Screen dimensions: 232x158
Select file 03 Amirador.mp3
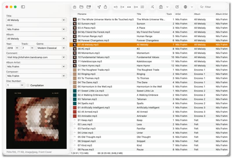pos(87,116)
